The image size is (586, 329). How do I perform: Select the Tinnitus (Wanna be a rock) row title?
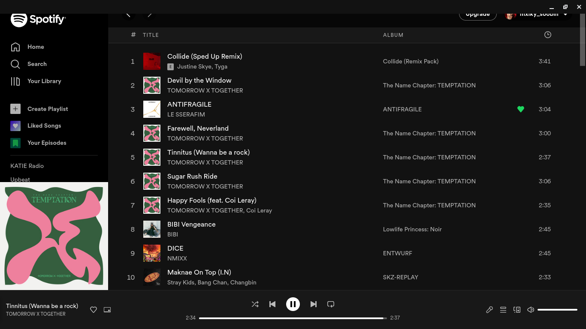[208, 153]
